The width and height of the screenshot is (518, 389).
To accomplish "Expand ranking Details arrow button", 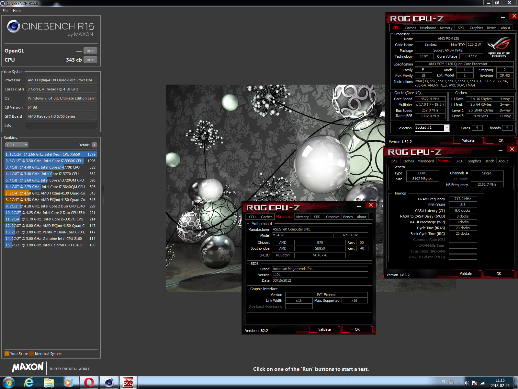I will 94,145.
